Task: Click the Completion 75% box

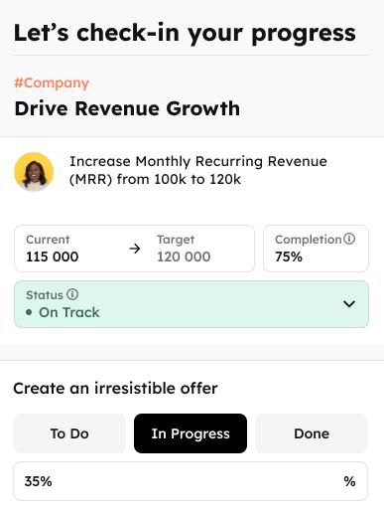Action: [x=316, y=249]
